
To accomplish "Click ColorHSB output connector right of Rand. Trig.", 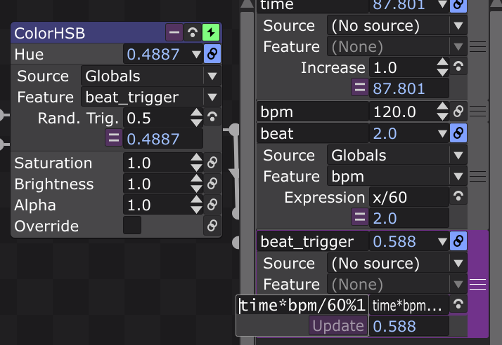I will point(235,130).
